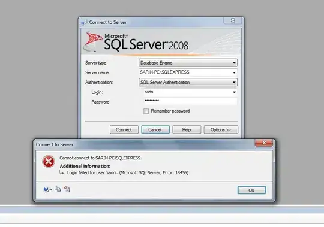The width and height of the screenshot is (324, 227).
Task: Expand the Server name dropdown arrow
Action: click(x=234, y=72)
